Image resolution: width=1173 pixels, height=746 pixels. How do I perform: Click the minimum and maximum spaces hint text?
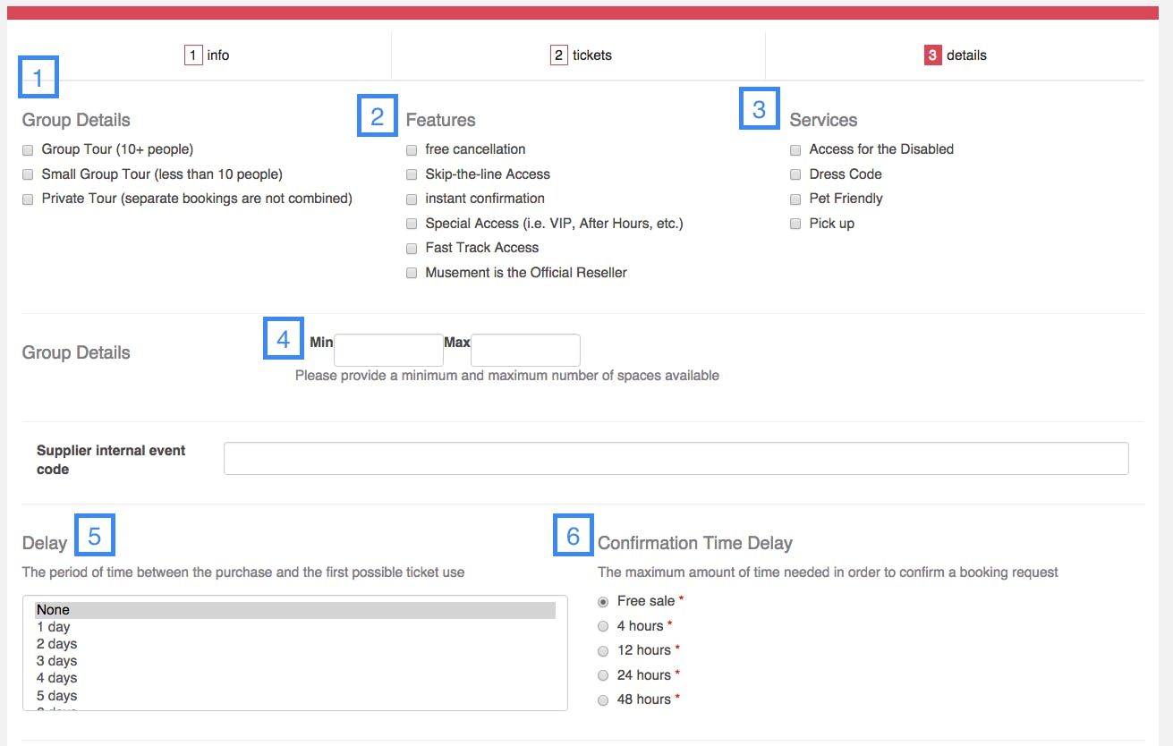click(507, 376)
